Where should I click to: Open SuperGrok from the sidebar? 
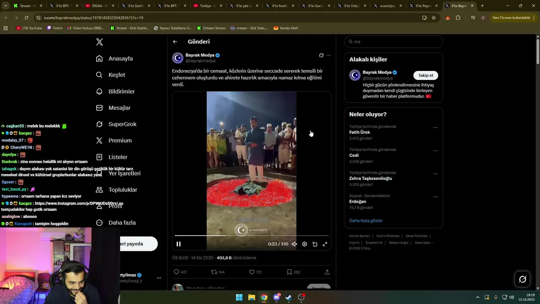pos(116,124)
